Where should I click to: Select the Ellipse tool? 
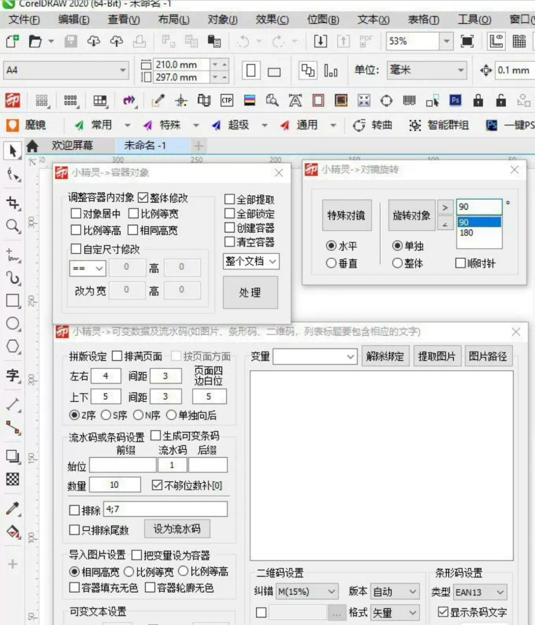pos(13,323)
